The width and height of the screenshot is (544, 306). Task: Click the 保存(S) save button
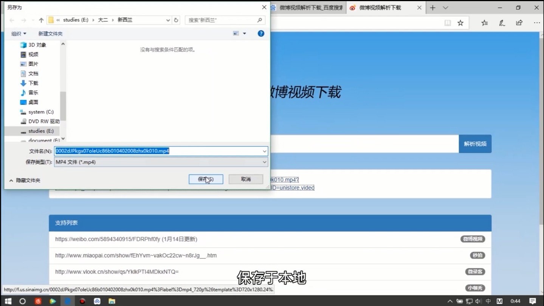coord(205,179)
